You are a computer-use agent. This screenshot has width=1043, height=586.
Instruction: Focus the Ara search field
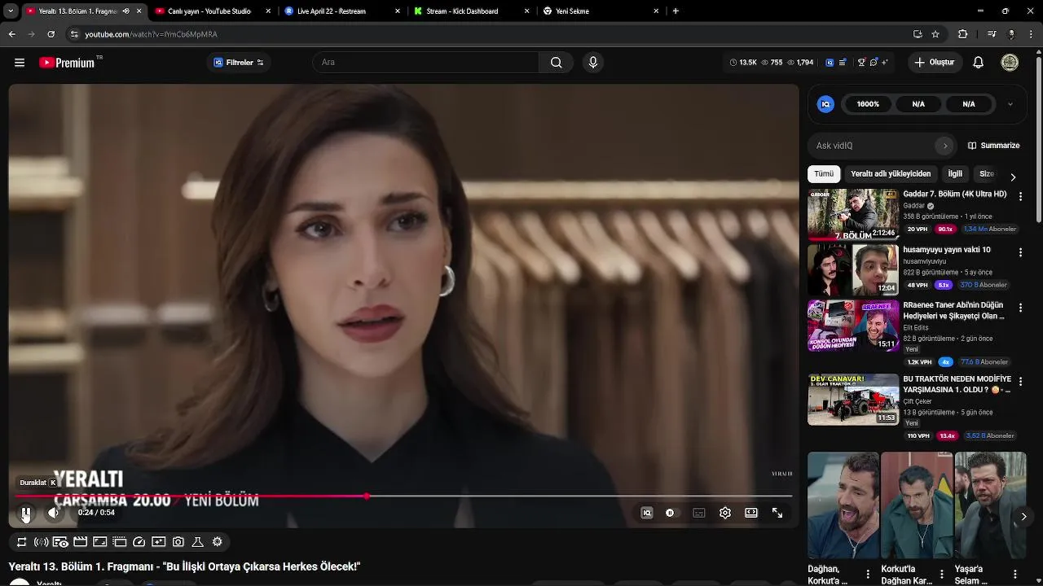[426, 63]
